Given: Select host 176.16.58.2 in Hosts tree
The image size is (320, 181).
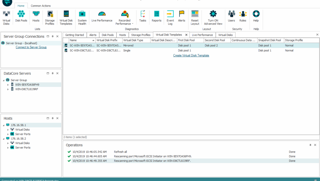Looking at the screenshot, I should [19, 139].
